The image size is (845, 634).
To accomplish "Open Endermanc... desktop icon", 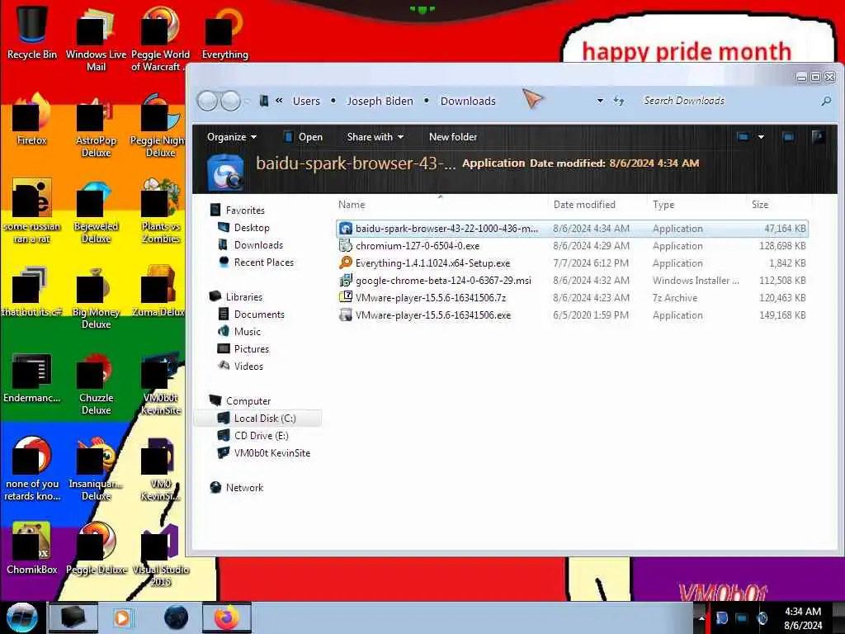I will [x=32, y=377].
